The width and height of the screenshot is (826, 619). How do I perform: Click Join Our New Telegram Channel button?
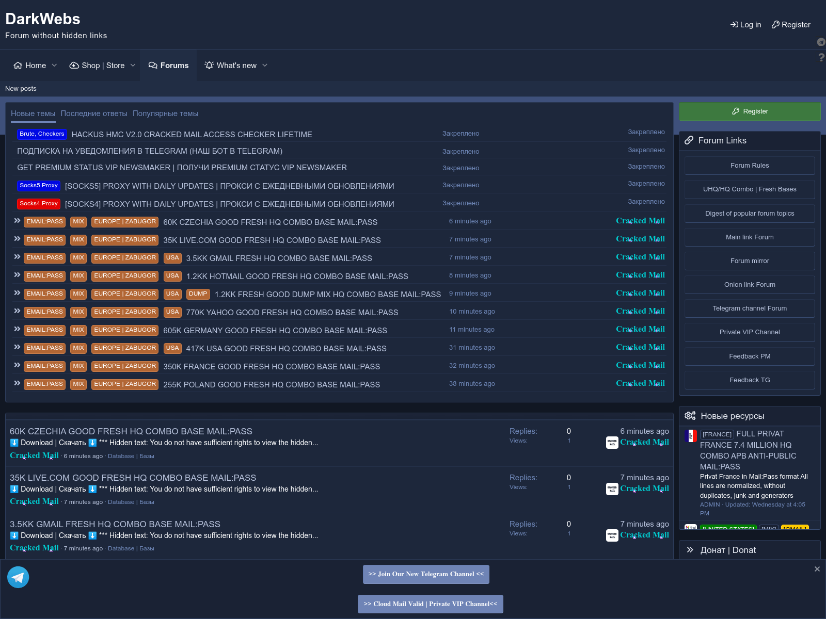(426, 574)
